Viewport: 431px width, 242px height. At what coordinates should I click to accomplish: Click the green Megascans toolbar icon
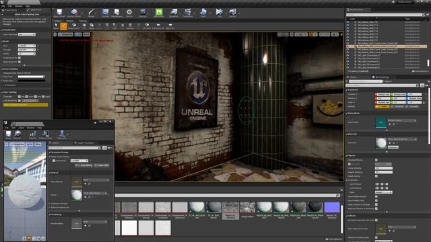(159, 13)
